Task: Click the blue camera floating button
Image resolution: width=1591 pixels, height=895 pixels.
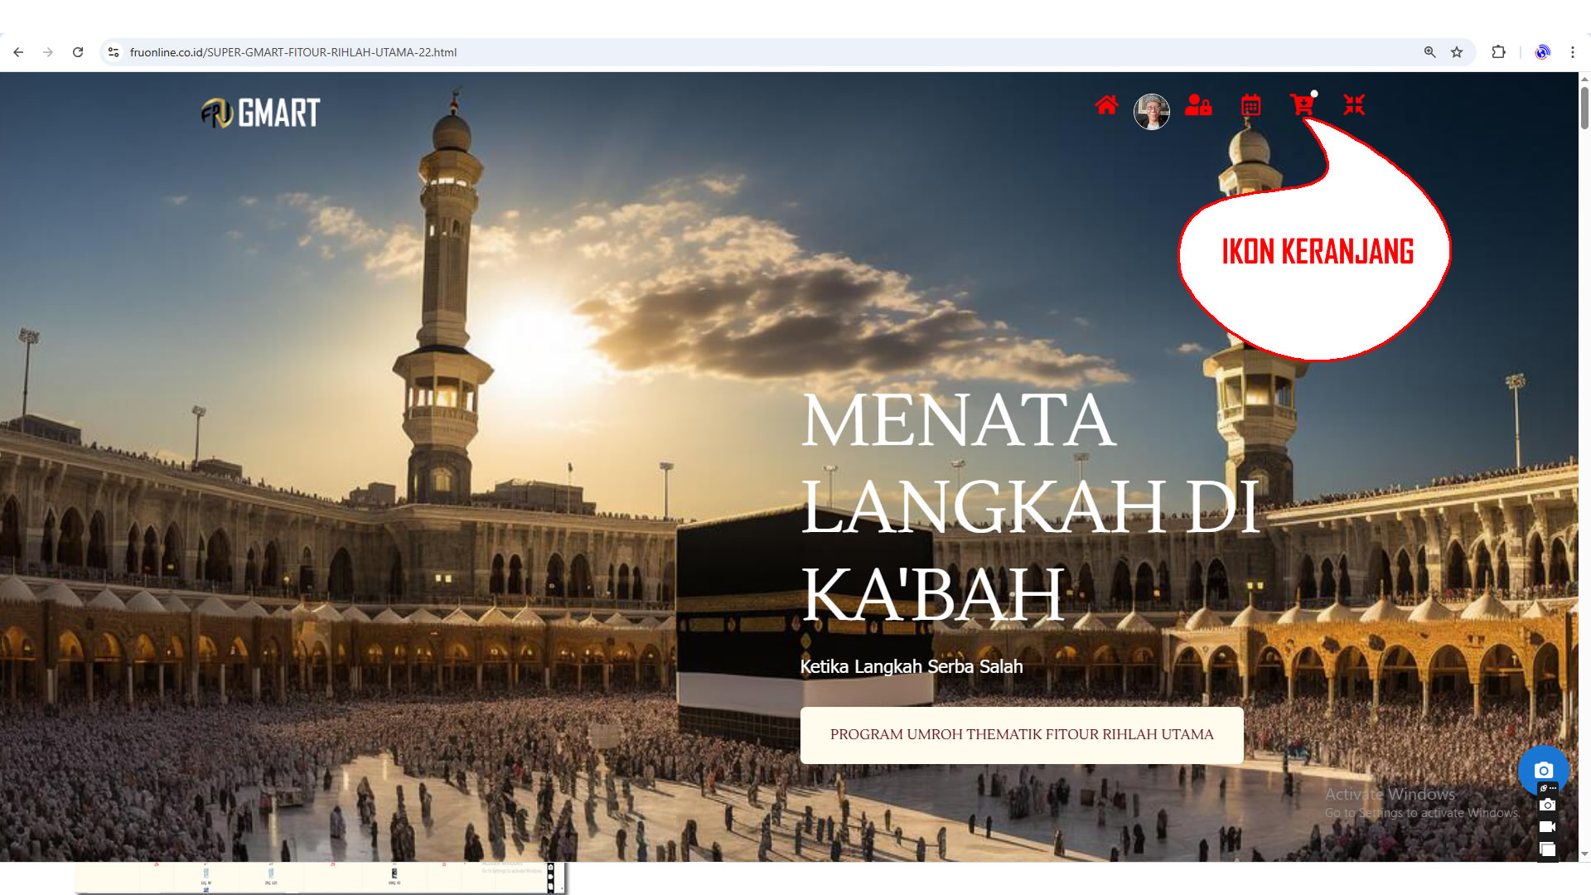Action: (1542, 770)
